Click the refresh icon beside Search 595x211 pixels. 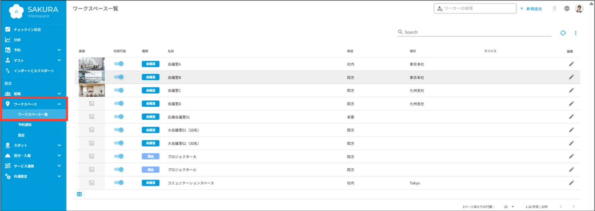pos(563,33)
